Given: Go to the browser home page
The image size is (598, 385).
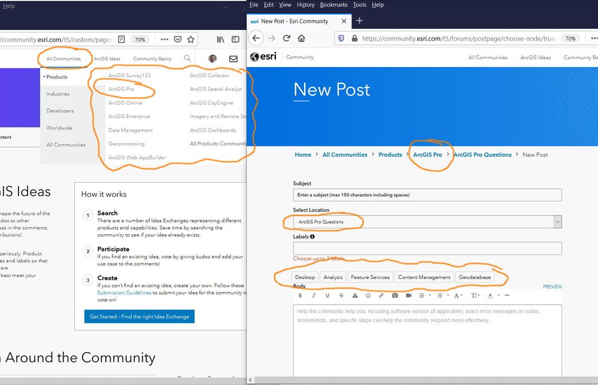Looking at the screenshot, I should 301,38.
